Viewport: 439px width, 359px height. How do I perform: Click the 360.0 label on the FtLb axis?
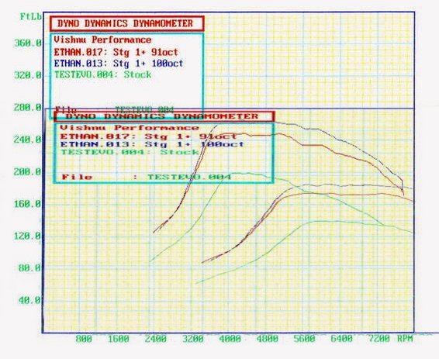(27, 43)
